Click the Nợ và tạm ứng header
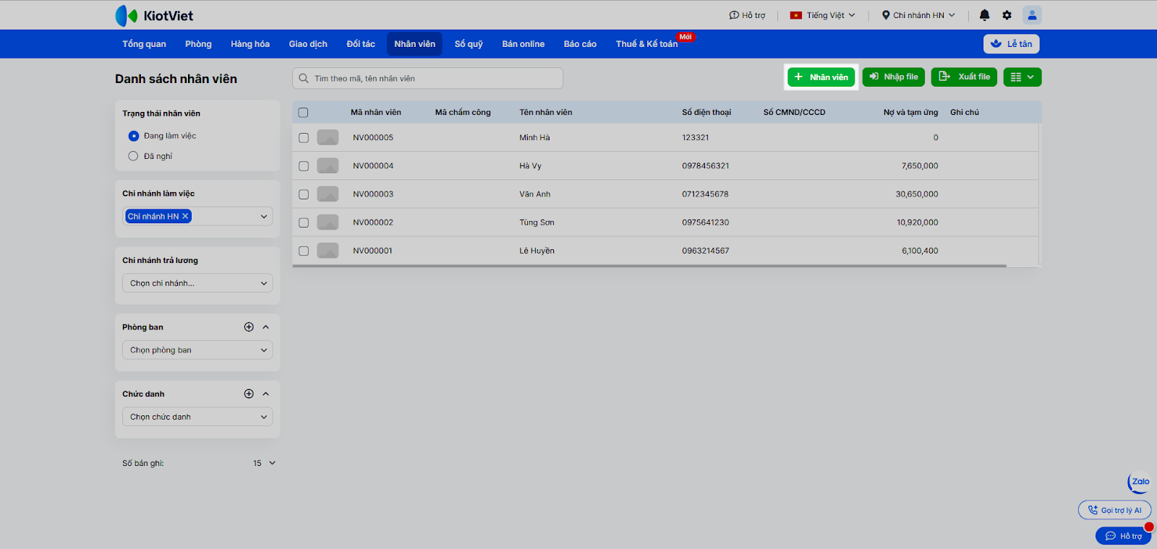The width and height of the screenshot is (1157, 549). (910, 113)
